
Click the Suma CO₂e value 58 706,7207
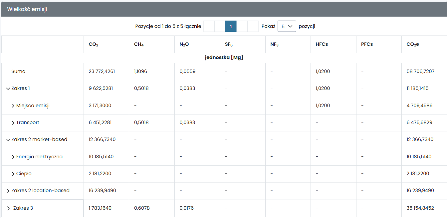pos(420,71)
